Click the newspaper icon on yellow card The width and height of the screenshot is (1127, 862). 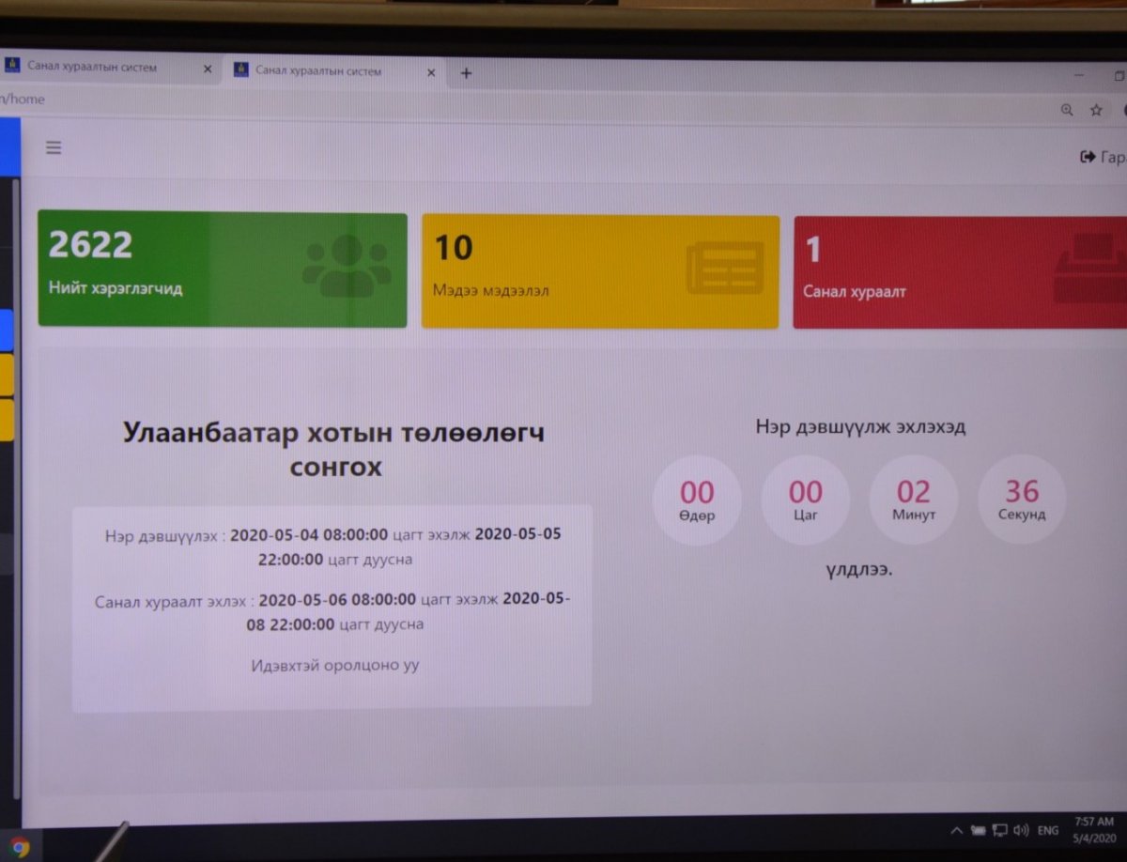pyautogui.click(x=724, y=268)
